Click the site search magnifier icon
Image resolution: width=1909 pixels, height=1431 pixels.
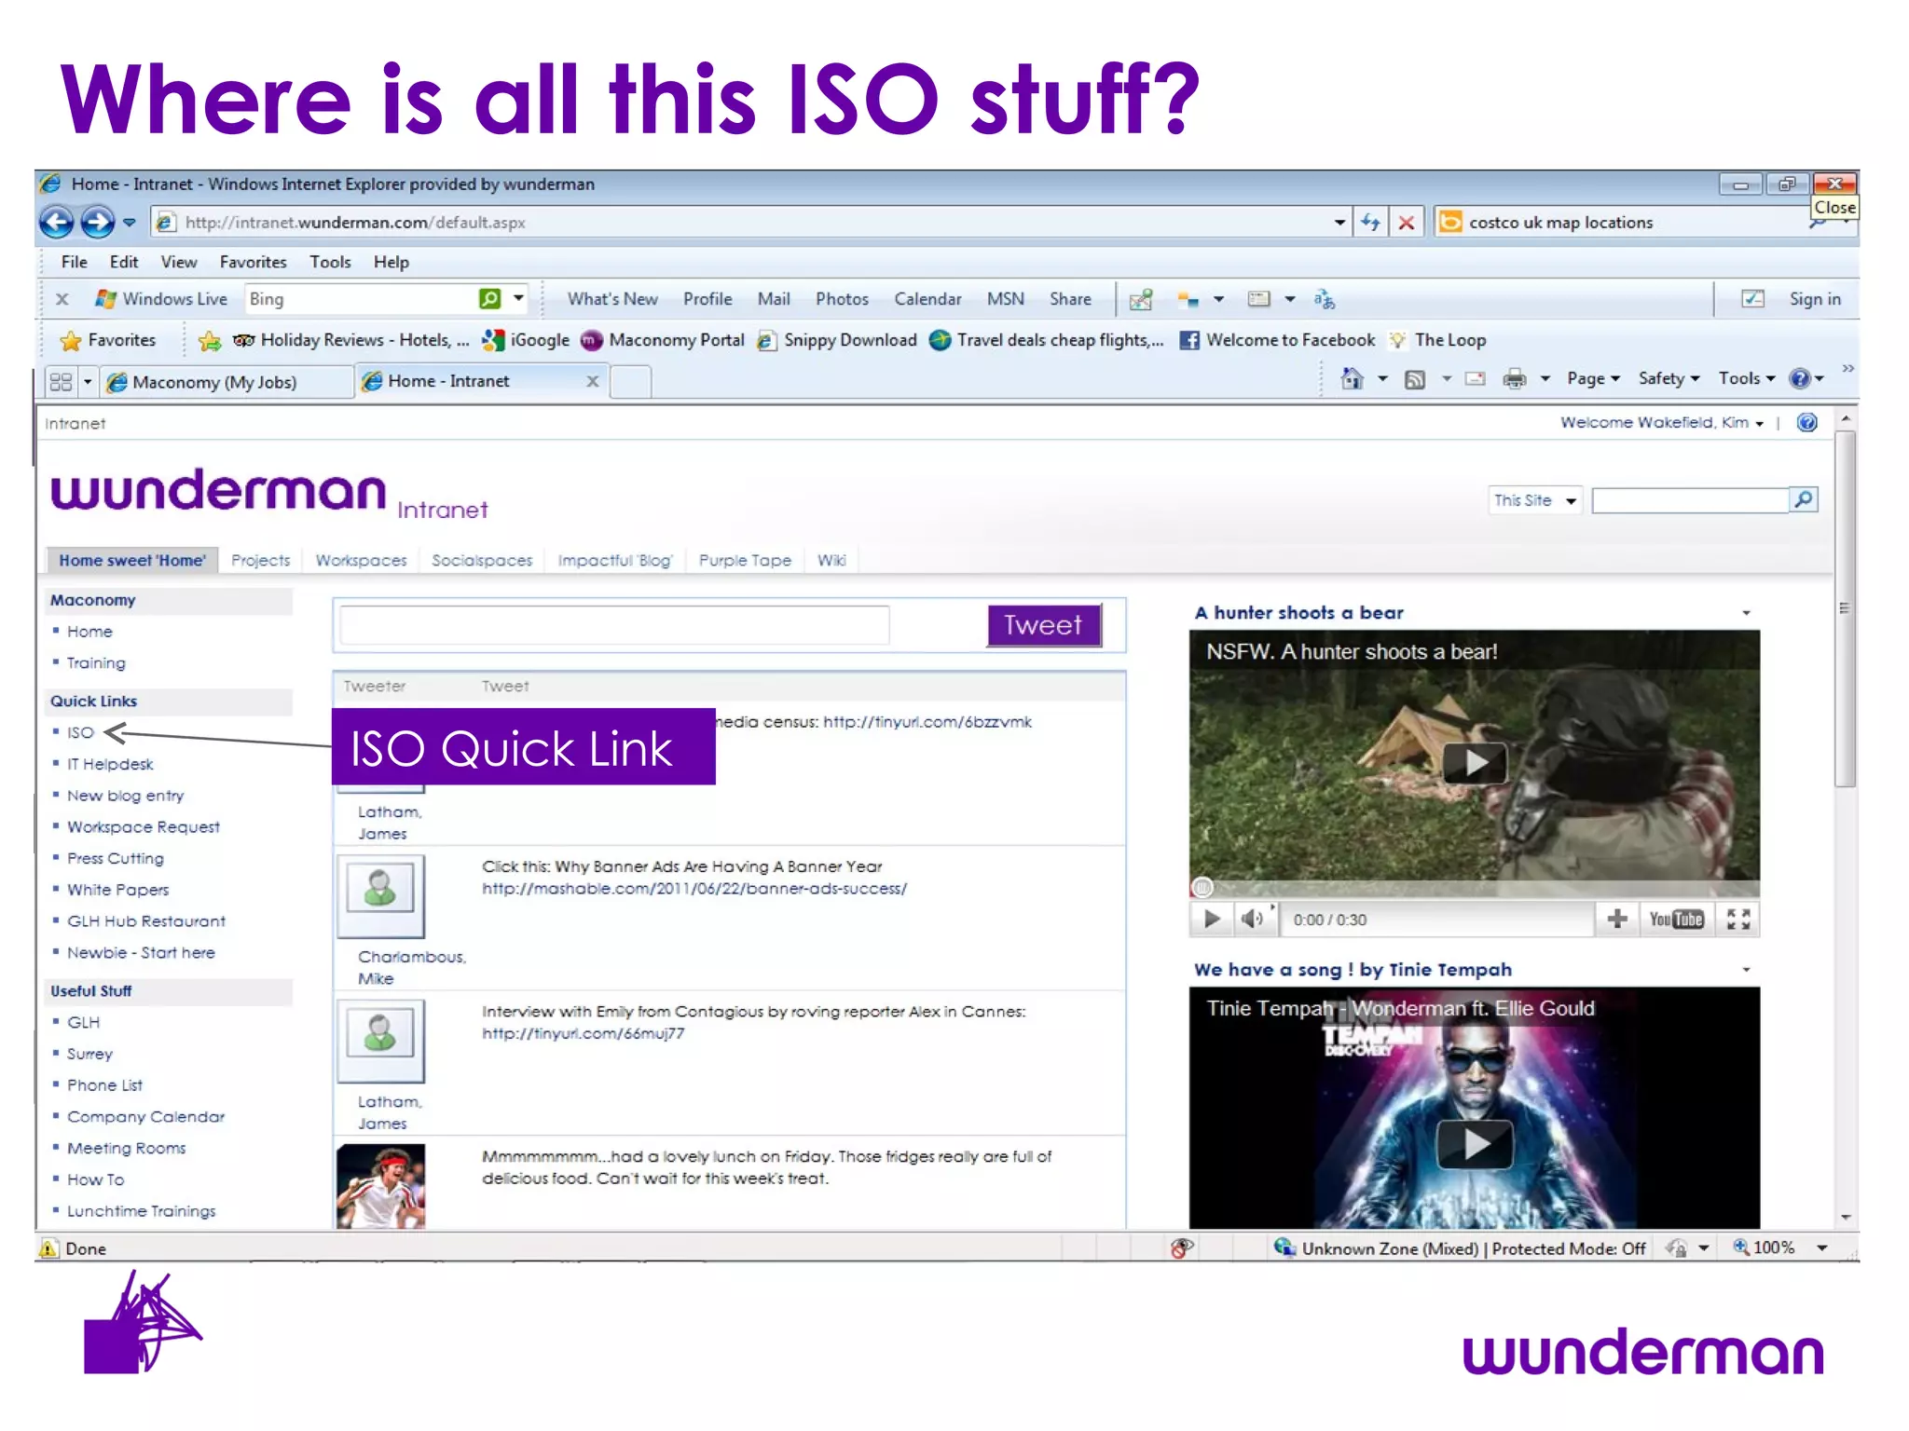coord(1804,500)
